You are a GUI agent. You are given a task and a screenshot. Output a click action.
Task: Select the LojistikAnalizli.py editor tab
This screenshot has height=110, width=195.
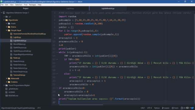coord(108,9)
